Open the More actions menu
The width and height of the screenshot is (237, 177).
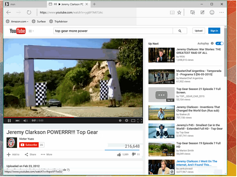point(46,155)
